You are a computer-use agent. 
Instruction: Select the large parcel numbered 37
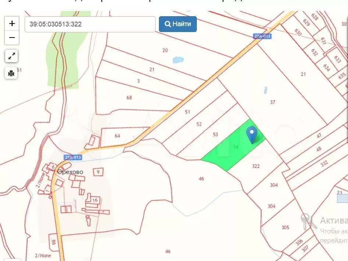coord(273,102)
